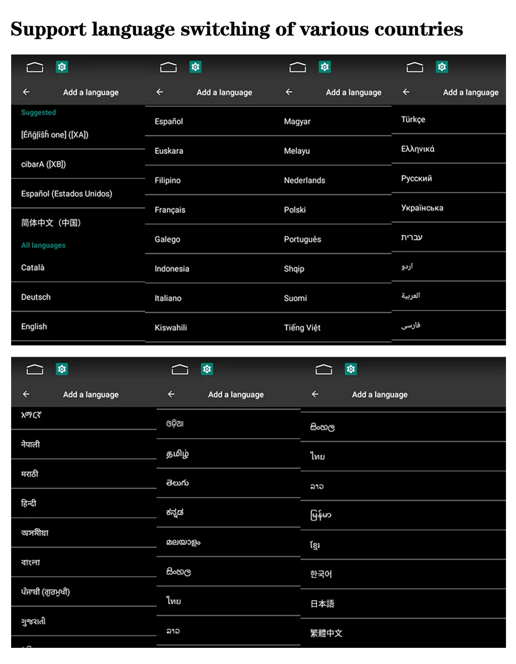Open settings gear above the Magyar list
The image size is (516, 664).
tap(325, 67)
